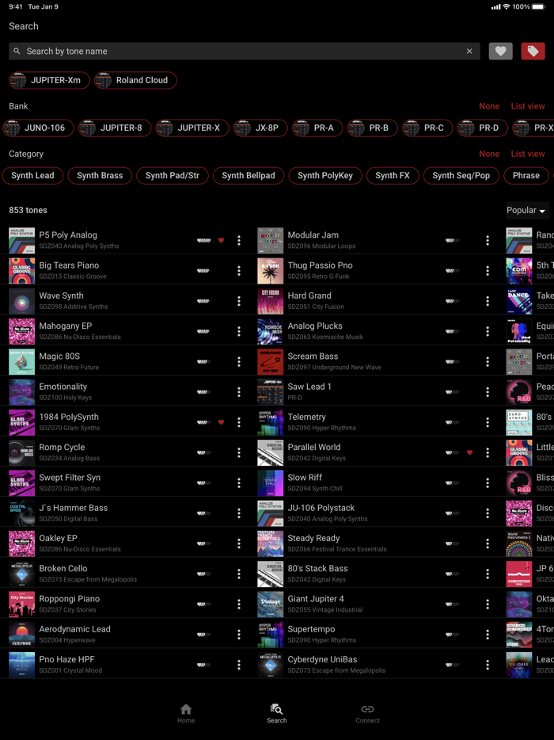Viewport: 554px width, 740px height.
Task: Open three-dot menu for Modular Jam
Action: (488, 241)
